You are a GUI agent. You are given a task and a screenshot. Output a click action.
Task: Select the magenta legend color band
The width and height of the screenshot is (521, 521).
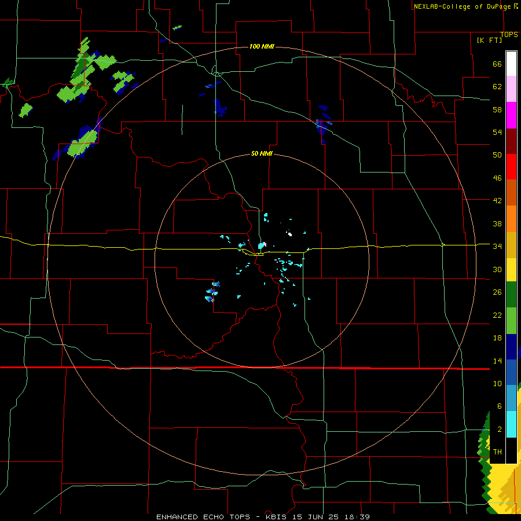(511, 115)
